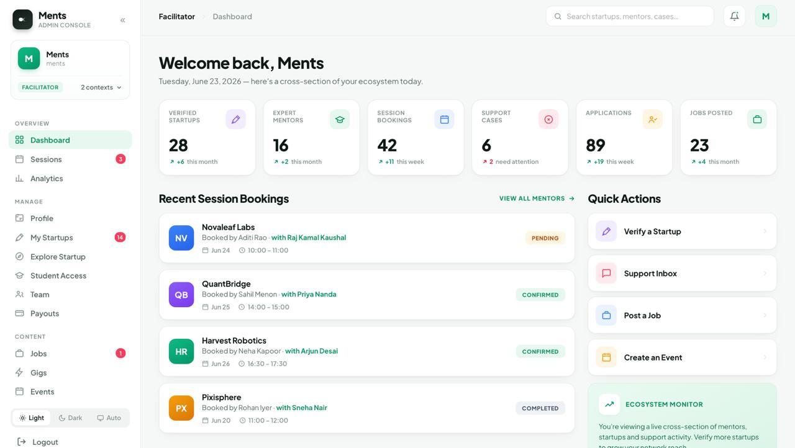Click the Pending status badge

[x=545, y=238]
